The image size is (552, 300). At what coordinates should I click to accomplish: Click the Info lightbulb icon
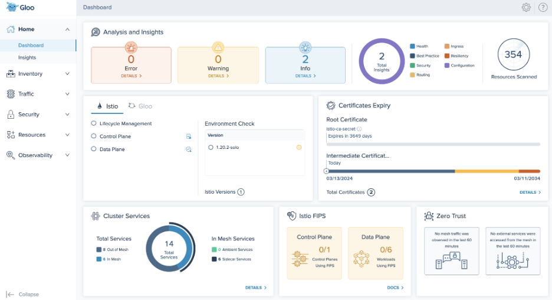click(305, 47)
